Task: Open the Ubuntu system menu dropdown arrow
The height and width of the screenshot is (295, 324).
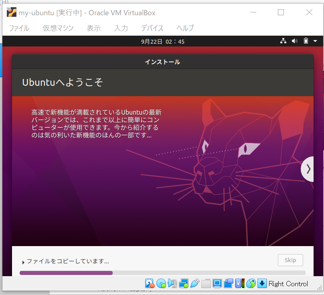Action: pos(315,41)
